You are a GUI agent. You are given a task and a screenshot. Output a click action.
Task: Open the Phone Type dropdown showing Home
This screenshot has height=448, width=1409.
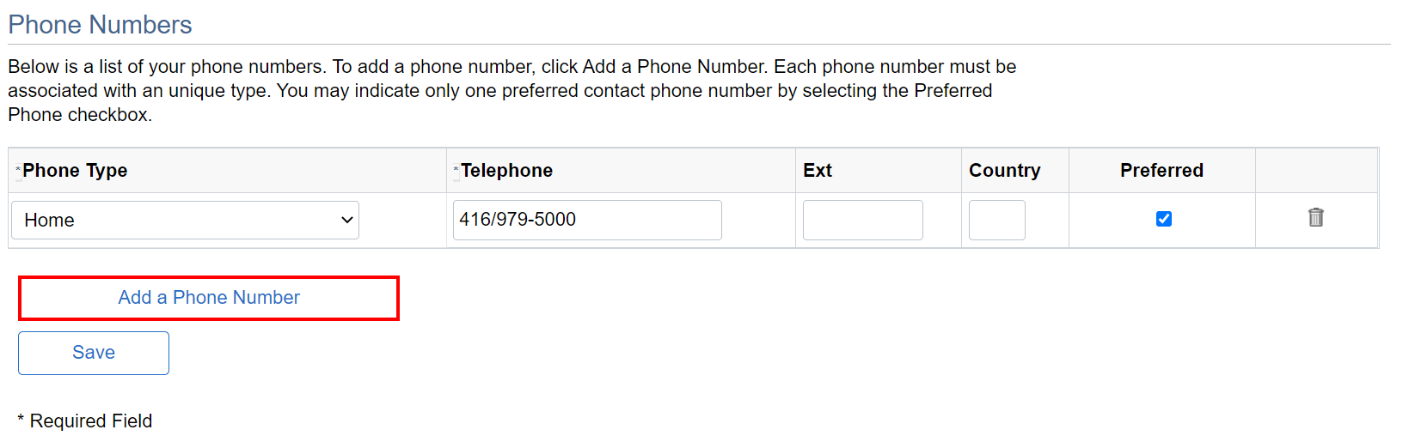click(x=185, y=221)
